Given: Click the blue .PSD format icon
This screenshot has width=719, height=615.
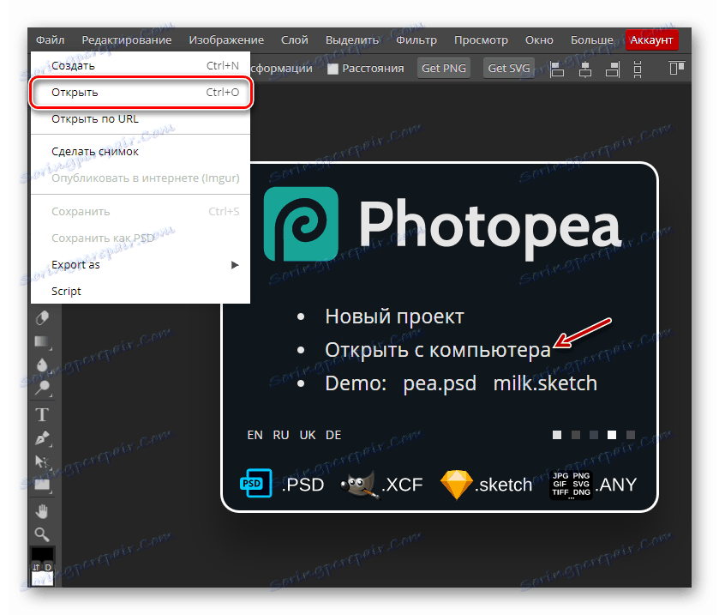Looking at the screenshot, I should coord(256,483).
